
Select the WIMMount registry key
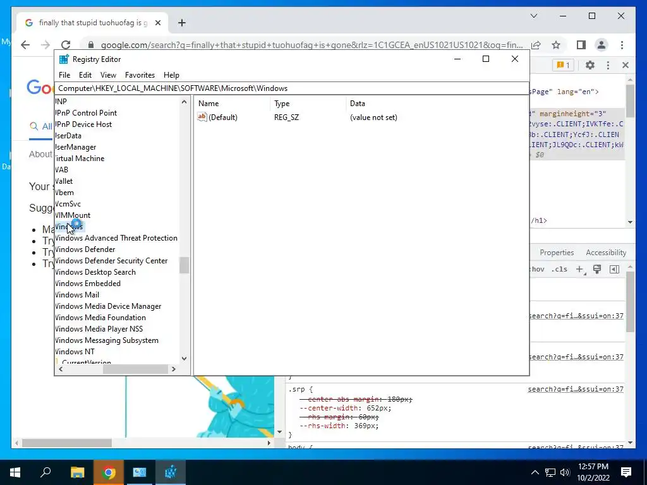click(x=73, y=215)
